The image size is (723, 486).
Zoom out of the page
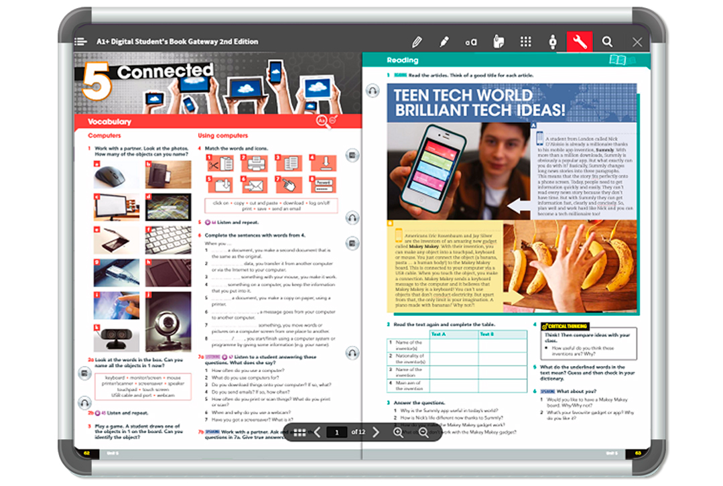423,432
